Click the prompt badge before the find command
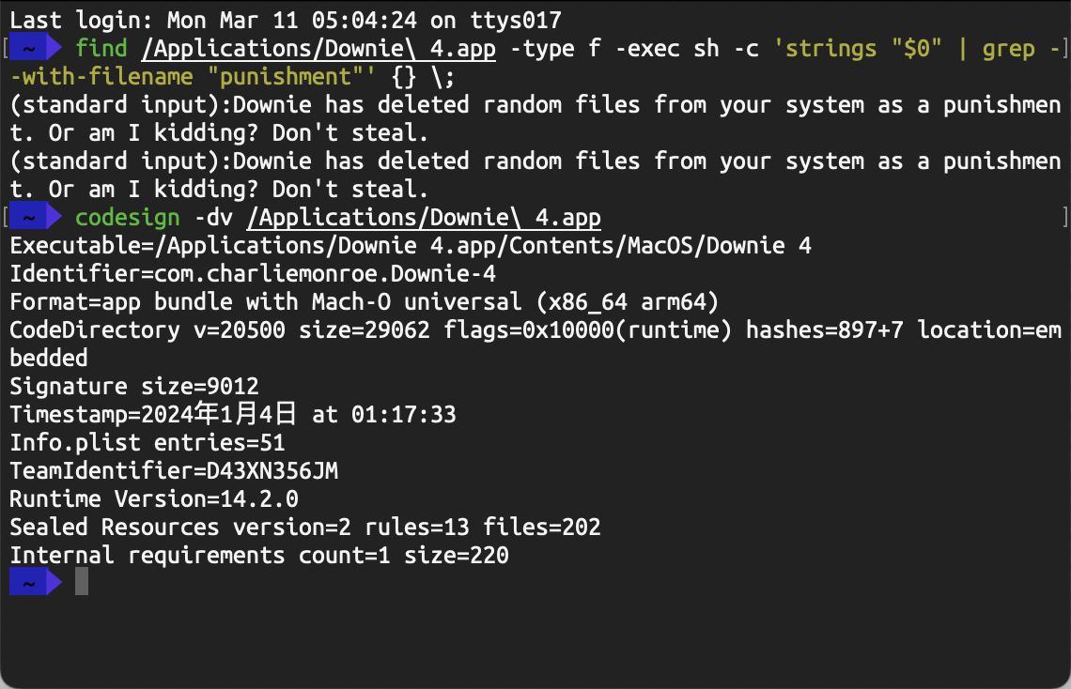 tap(34, 48)
